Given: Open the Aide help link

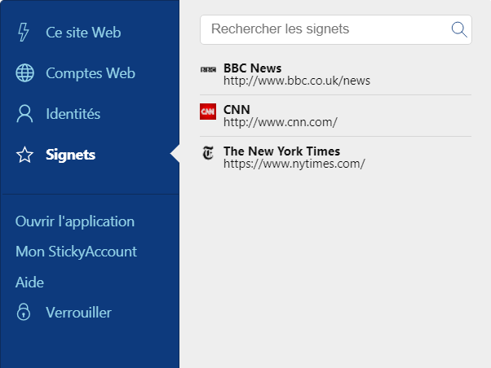Looking at the screenshot, I should [x=29, y=283].
